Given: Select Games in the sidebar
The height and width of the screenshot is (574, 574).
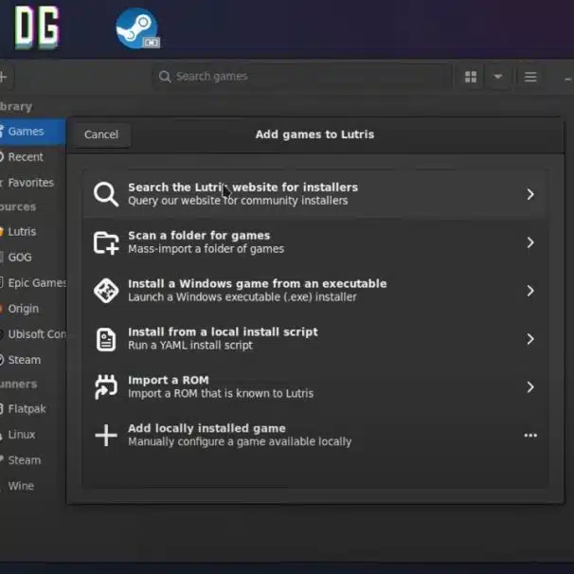Looking at the screenshot, I should (x=32, y=132).
